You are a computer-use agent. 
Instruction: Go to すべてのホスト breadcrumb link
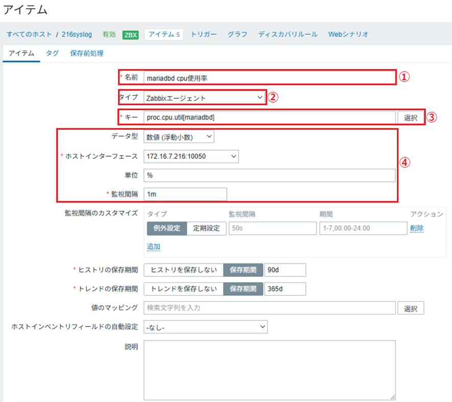(29, 34)
